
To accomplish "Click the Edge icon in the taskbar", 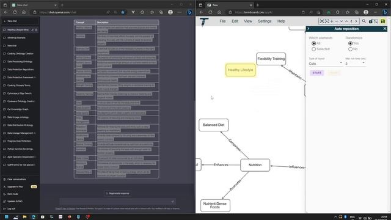I will 34,217.
